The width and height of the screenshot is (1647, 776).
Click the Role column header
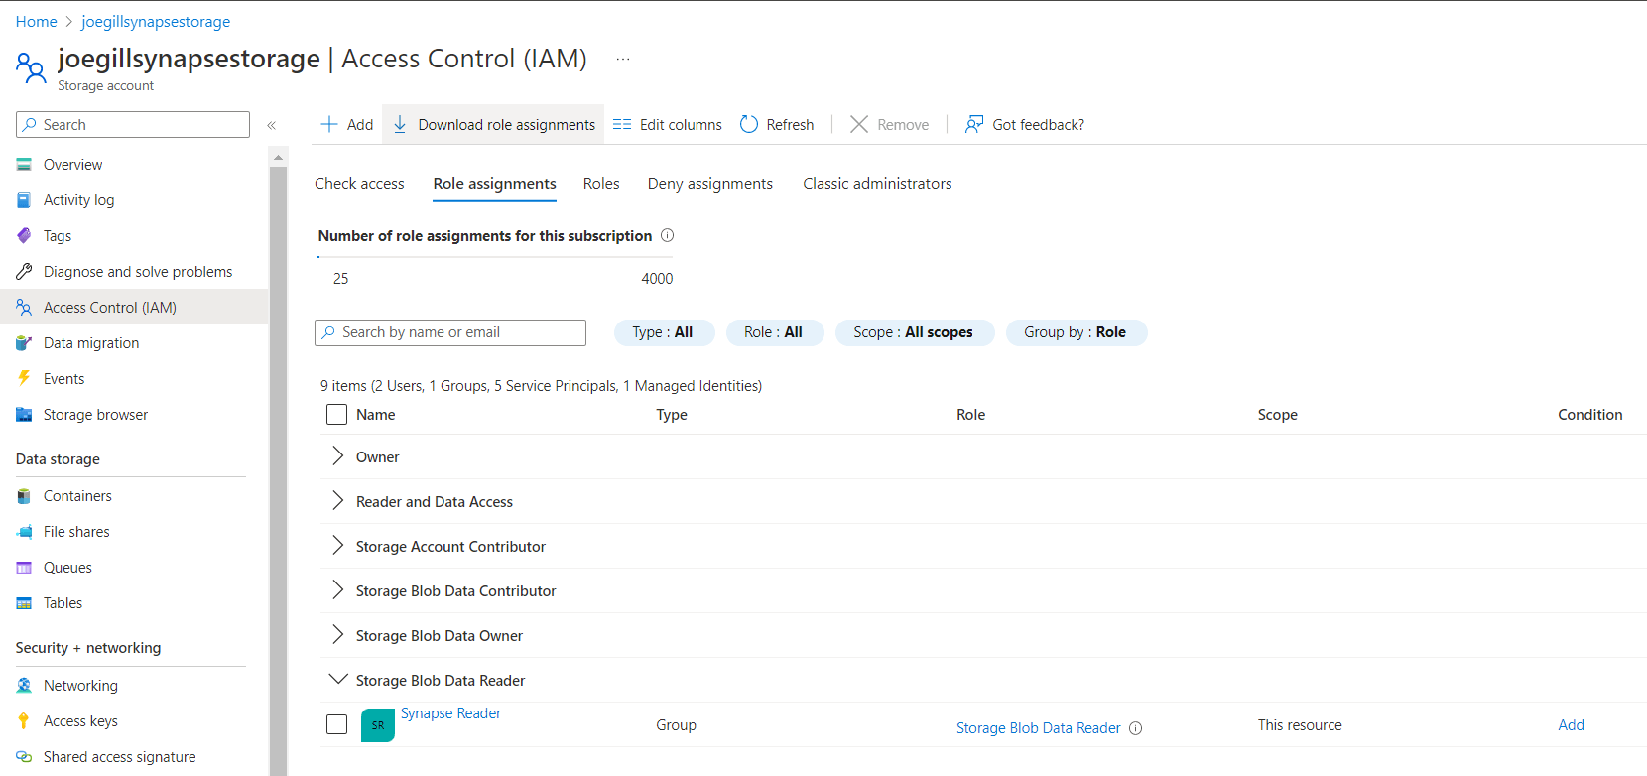(x=971, y=415)
